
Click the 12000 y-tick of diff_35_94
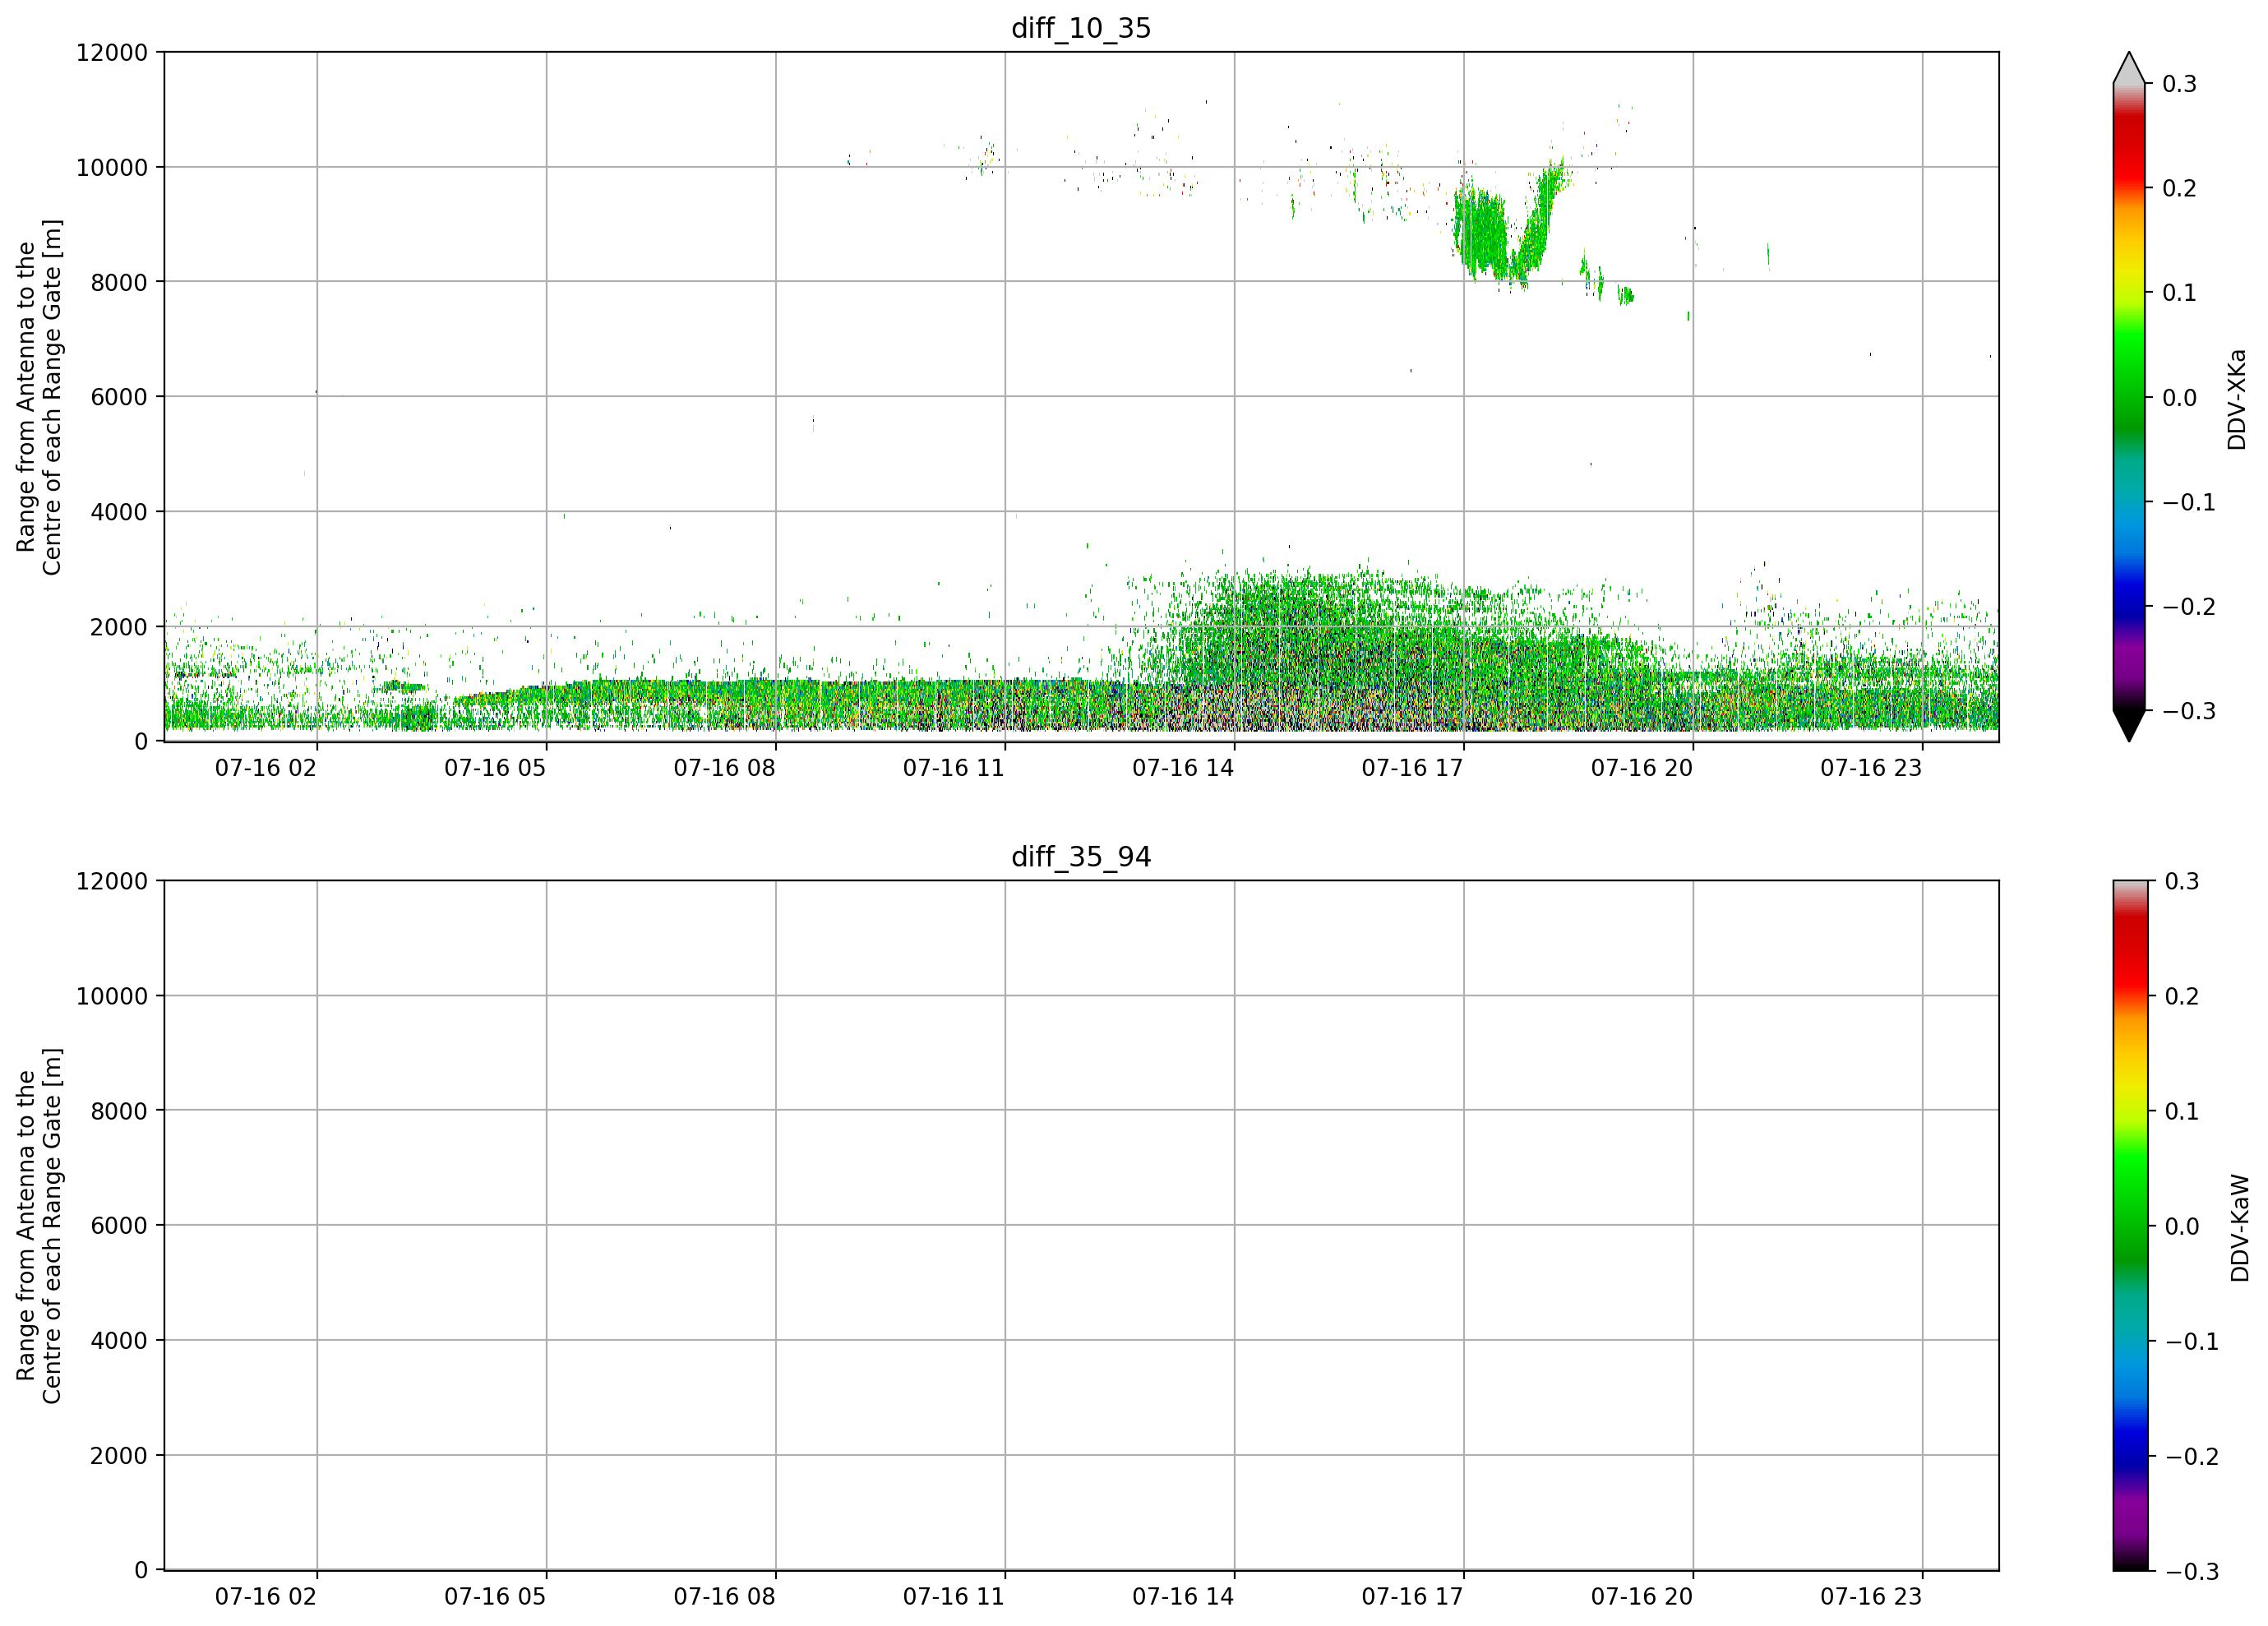pyautogui.click(x=112, y=881)
